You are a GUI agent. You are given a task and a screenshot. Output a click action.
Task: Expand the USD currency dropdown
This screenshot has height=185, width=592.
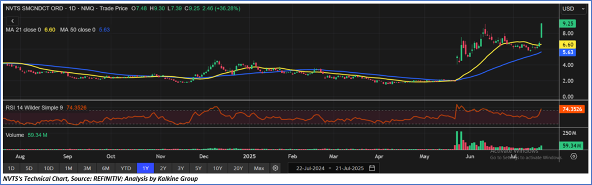(573, 9)
